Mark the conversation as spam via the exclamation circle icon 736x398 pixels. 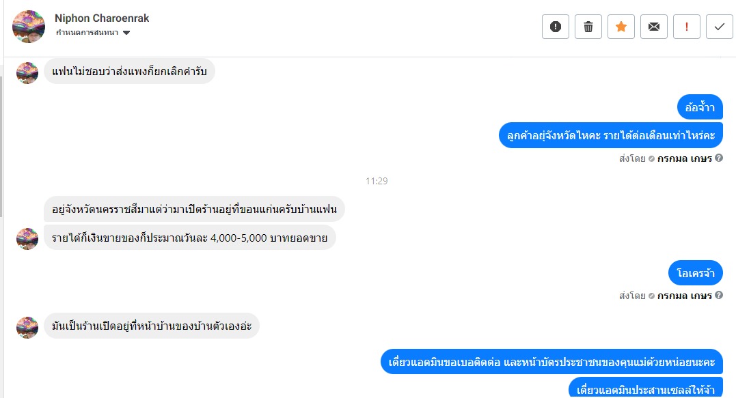(x=556, y=27)
